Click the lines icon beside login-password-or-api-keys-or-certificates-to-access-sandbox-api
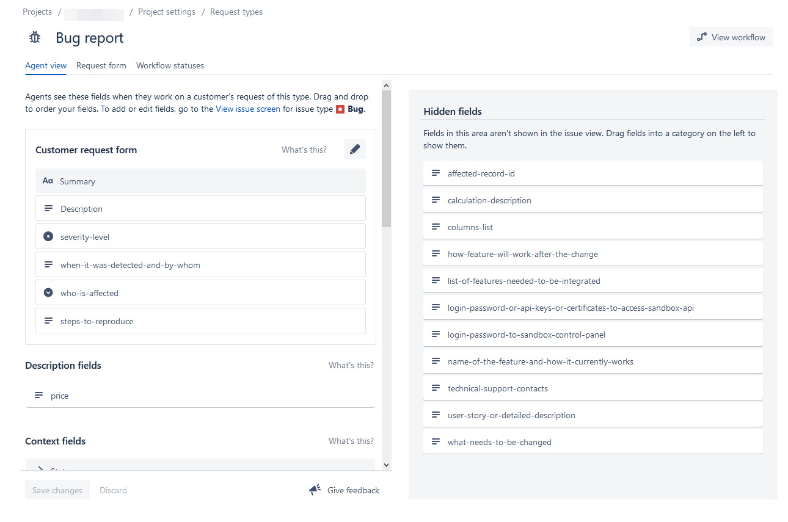Image resolution: width=788 pixels, height=522 pixels. pos(436,308)
